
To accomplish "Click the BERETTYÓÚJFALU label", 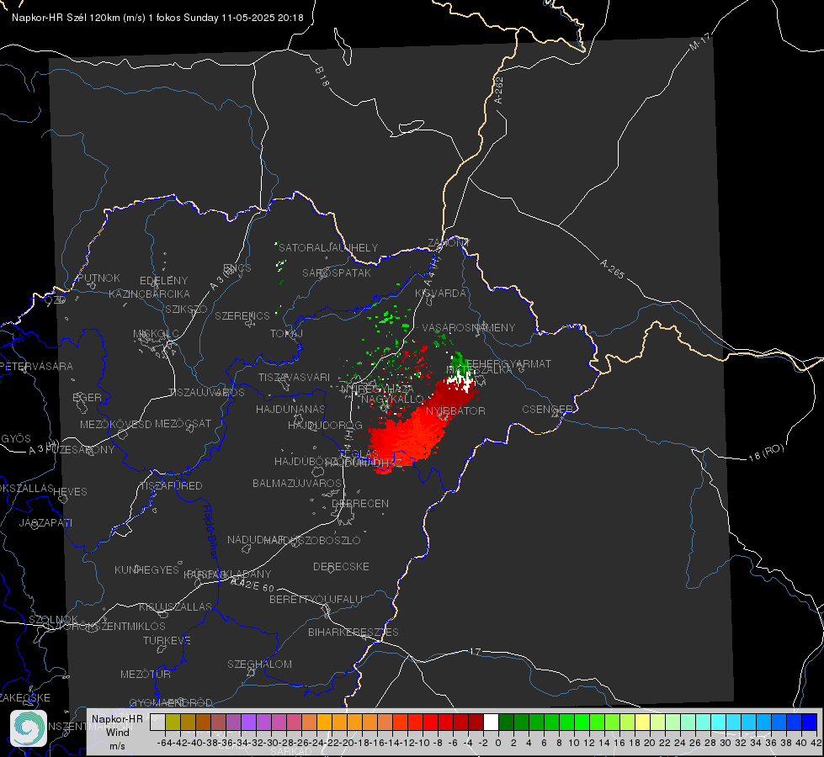I will (316, 599).
